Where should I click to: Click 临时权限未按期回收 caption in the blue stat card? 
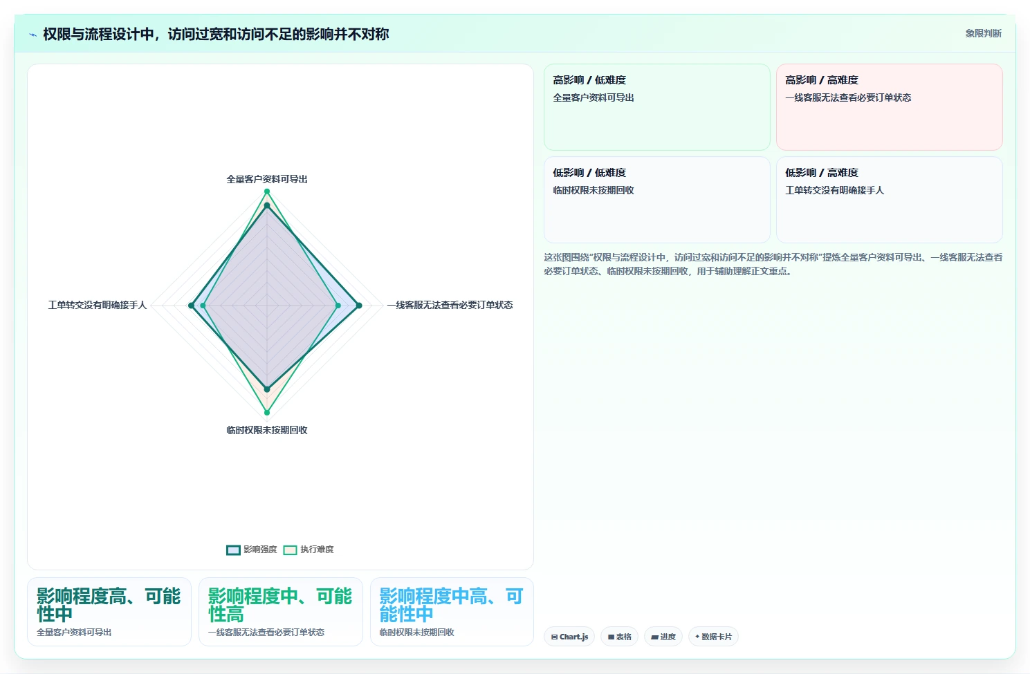[x=416, y=633]
